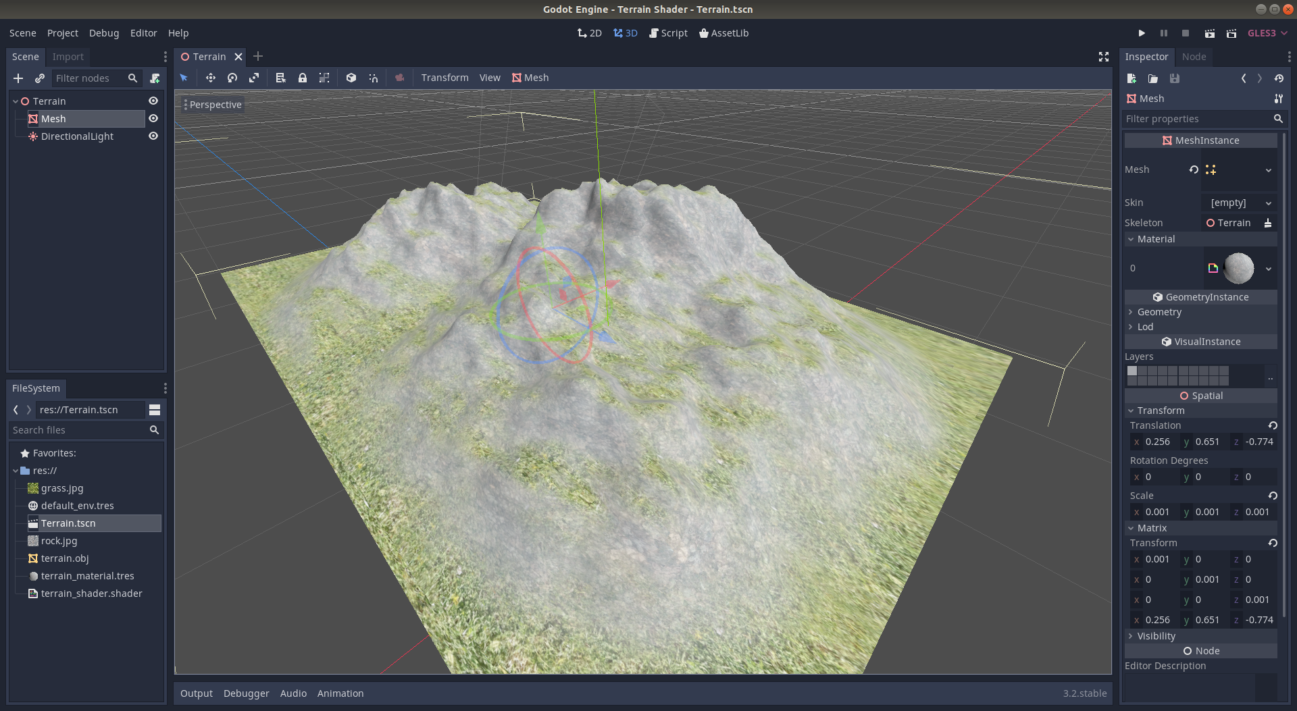Viewport: 1297px width, 711px height.
Task: Play a custom scene
Action: coord(1231,33)
